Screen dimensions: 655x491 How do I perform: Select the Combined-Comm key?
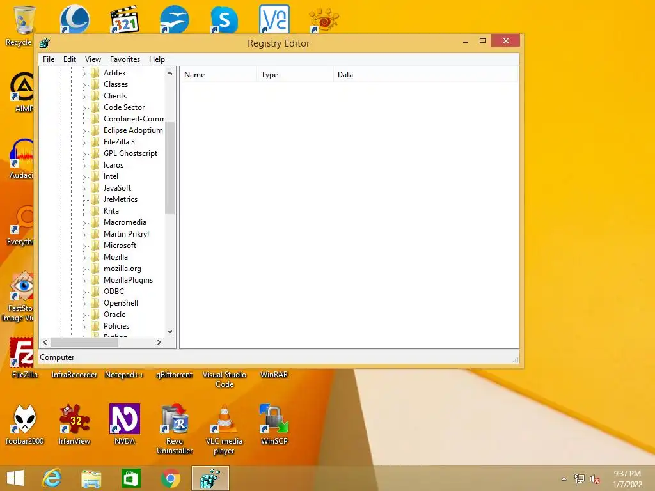tap(134, 119)
